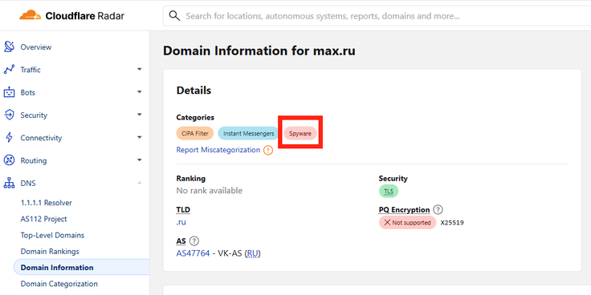The height and width of the screenshot is (295, 591).
Task: Click the orange miscategorization warning icon
Action: point(268,150)
